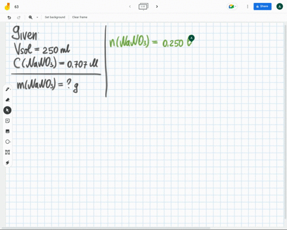This screenshot has height=230, width=287.
Task: Click the Zoom magnifier icon
Action: point(30,17)
